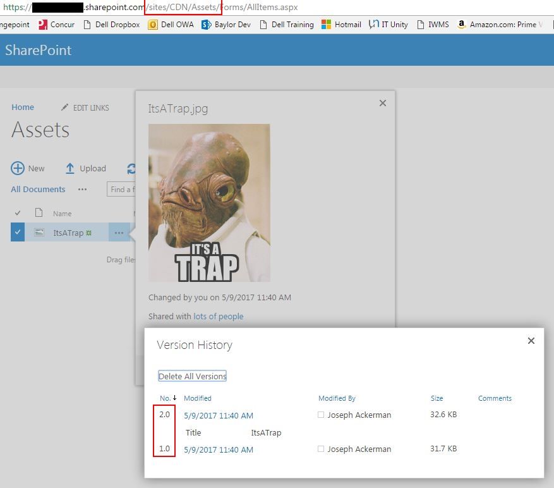Open the Concur bookmark
554x488 pixels.
(56, 25)
